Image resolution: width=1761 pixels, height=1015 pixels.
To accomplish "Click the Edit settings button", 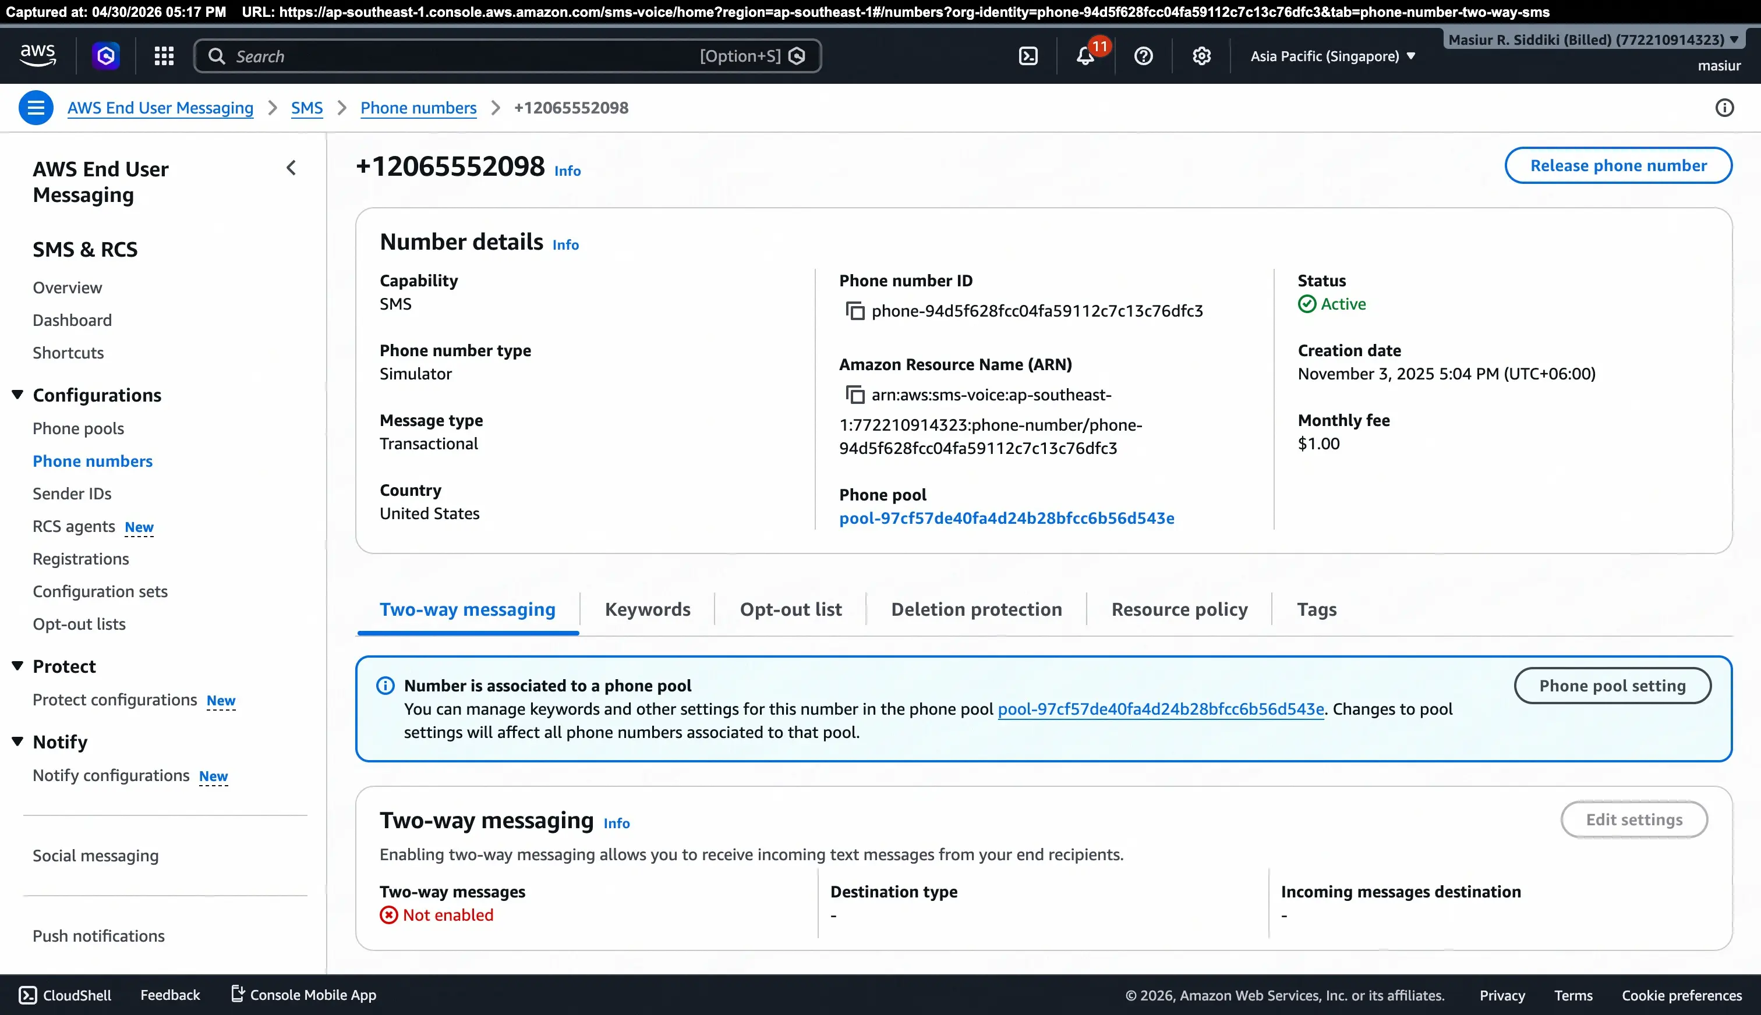I will pos(1634,820).
